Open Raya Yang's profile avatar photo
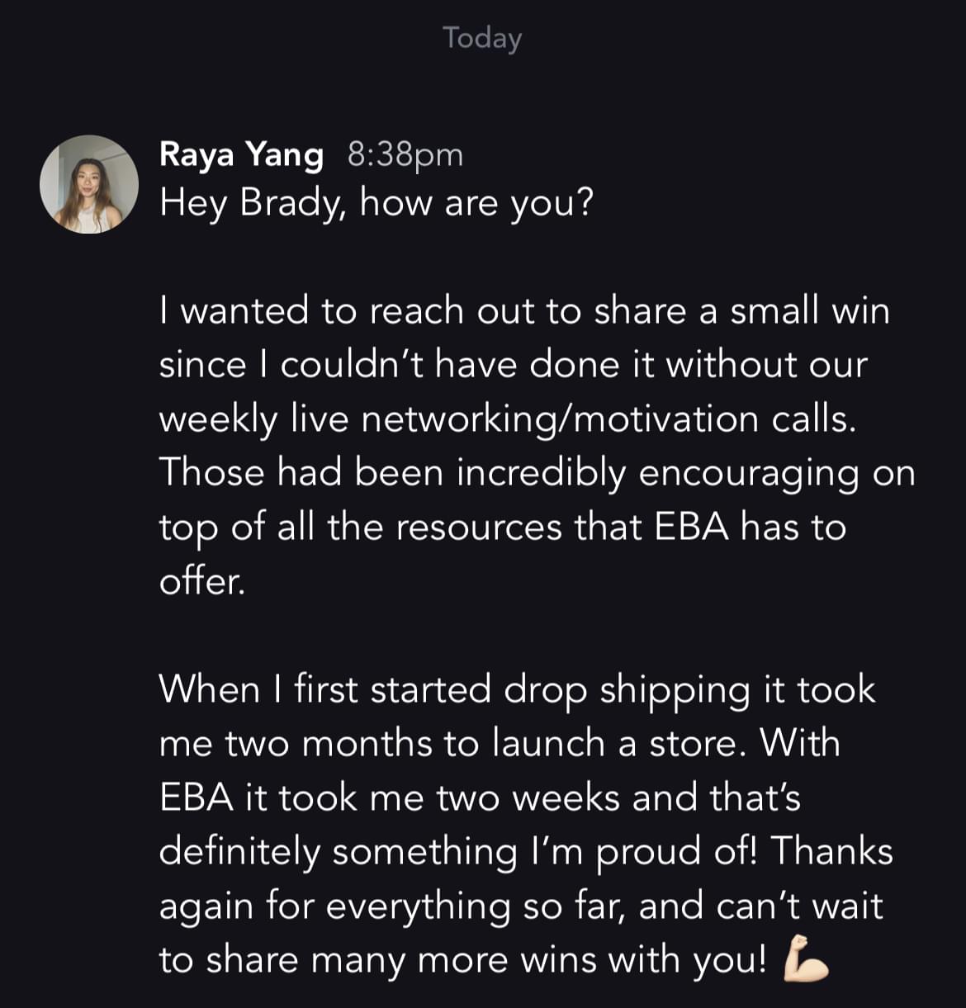The width and height of the screenshot is (966, 1008). 89,184
